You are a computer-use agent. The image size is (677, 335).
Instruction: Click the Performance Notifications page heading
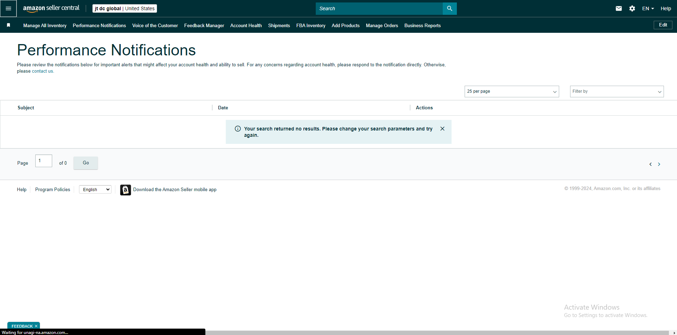coord(106,50)
